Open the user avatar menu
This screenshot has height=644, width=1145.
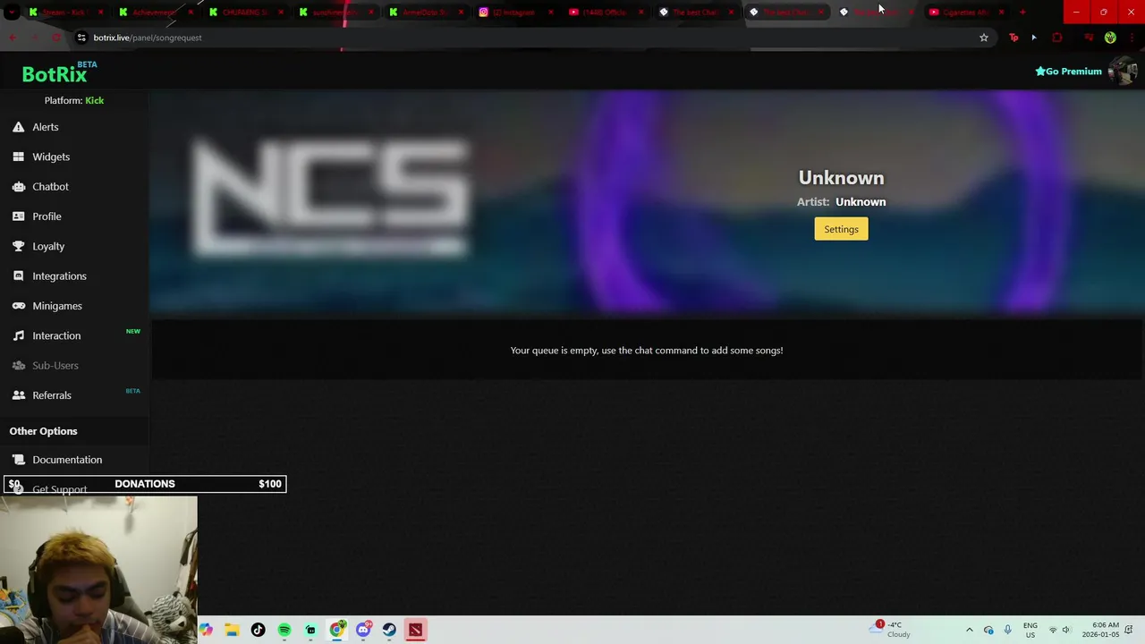click(x=1122, y=72)
